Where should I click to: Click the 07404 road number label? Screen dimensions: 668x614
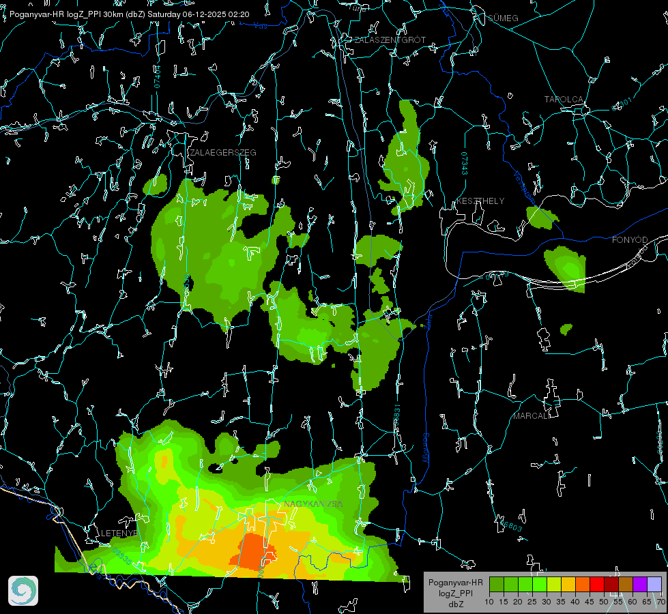coord(158,76)
